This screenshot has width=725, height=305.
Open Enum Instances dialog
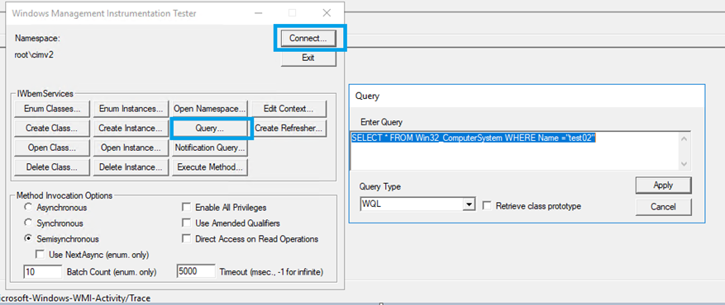click(x=131, y=109)
